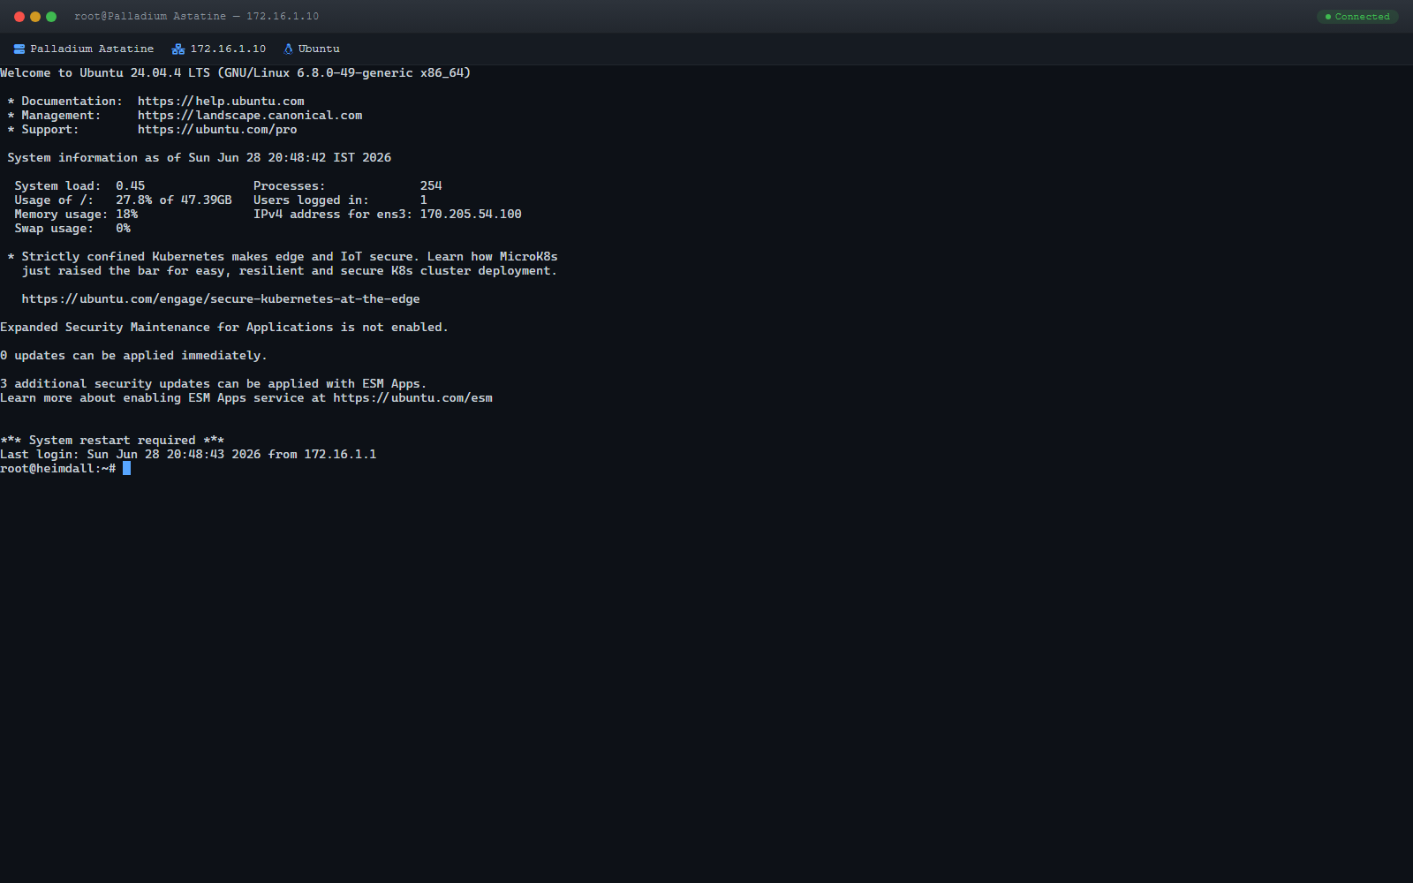Click the Swap usage value 0%

(x=123, y=229)
